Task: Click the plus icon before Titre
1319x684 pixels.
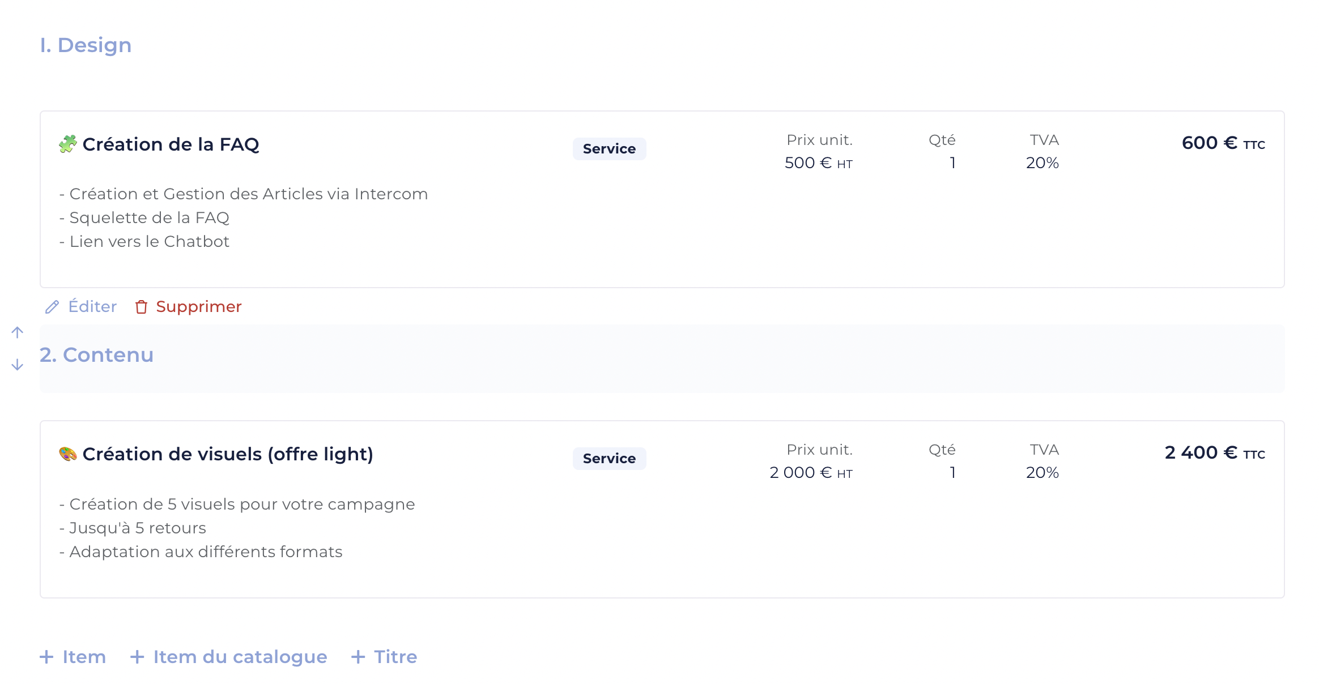Action: tap(358, 657)
